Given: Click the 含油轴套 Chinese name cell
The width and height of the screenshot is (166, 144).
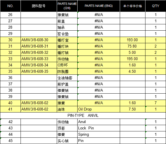Looking at the screenshot, I should [67, 78].
